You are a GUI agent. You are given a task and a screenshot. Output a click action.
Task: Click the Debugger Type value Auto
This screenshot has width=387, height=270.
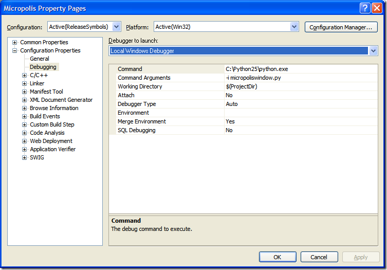(301, 104)
